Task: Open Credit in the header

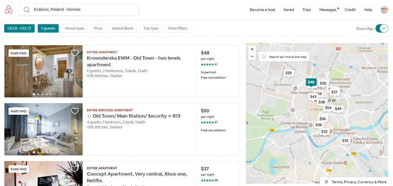Action: coord(350,10)
